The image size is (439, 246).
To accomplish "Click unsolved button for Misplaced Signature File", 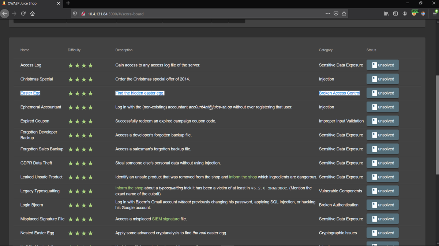I will coord(382,219).
